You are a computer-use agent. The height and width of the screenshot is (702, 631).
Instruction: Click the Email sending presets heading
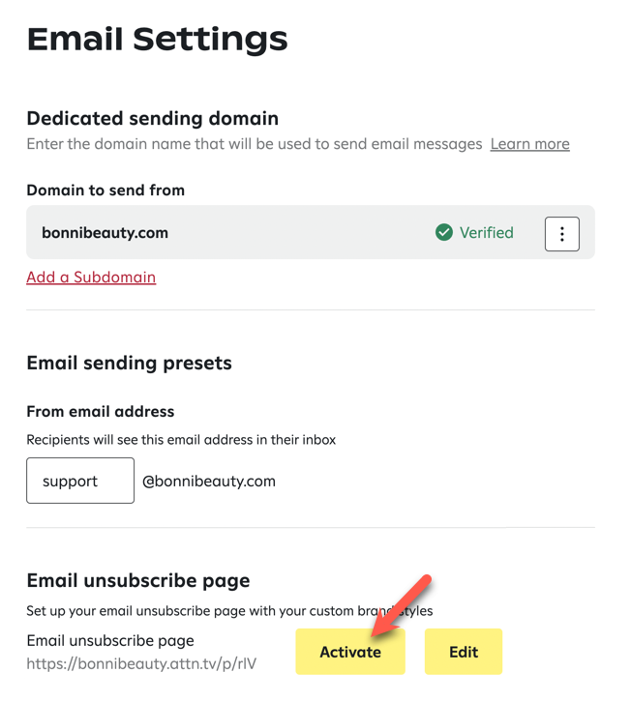coord(129,364)
